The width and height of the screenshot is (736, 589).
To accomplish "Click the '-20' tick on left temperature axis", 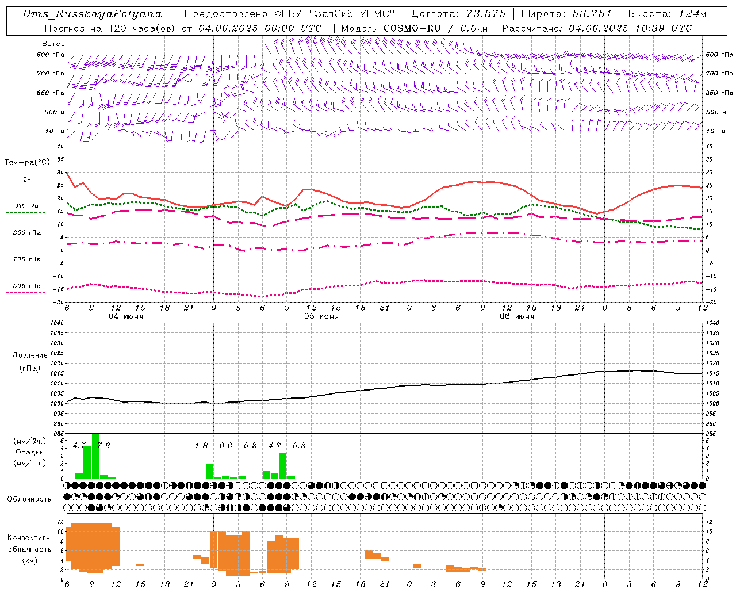I will click(x=59, y=302).
